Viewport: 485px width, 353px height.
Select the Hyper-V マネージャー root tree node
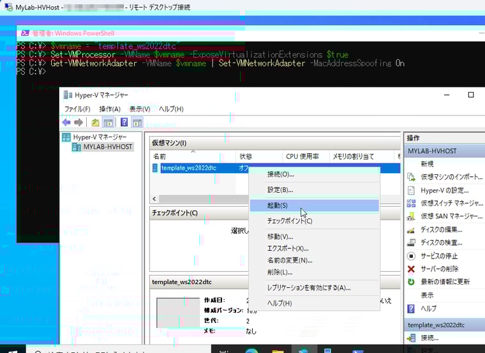click(100, 137)
